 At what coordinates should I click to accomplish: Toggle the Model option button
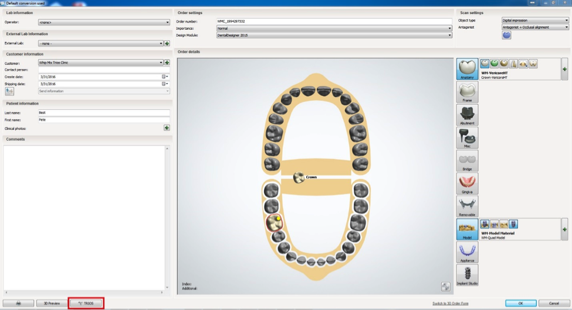467,229
